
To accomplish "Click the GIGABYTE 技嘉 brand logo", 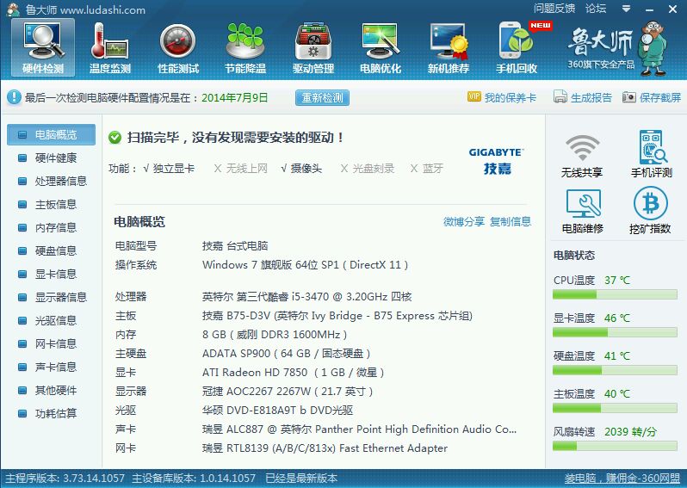I will pyautogui.click(x=497, y=161).
